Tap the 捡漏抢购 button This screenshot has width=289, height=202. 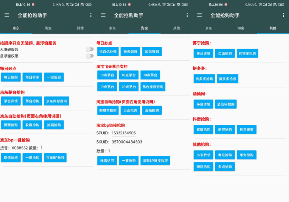tap(54, 125)
